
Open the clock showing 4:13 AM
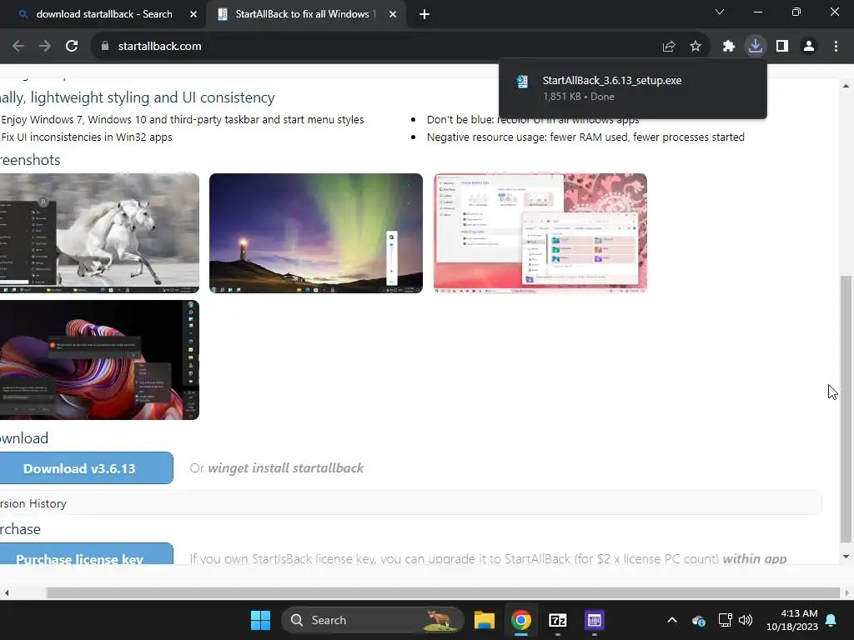pyautogui.click(x=792, y=620)
